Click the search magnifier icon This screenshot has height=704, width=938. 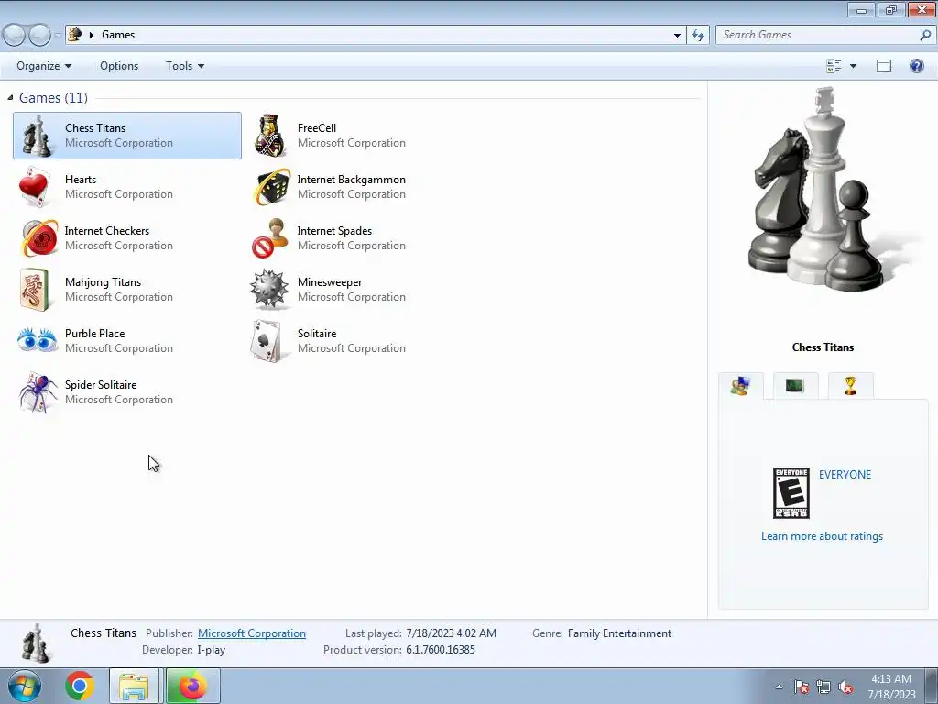[x=925, y=35]
